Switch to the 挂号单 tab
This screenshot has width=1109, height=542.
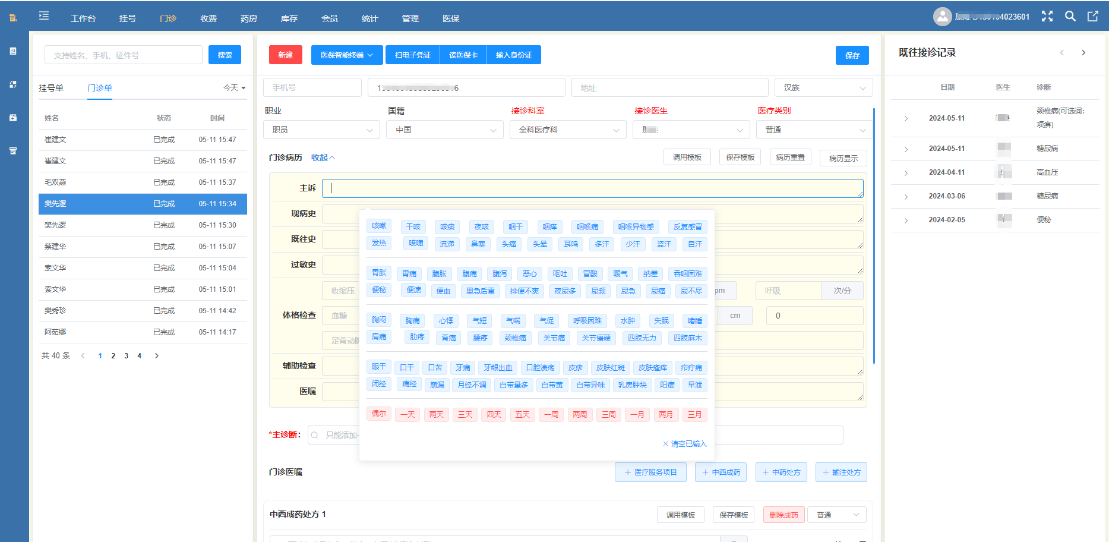(52, 87)
